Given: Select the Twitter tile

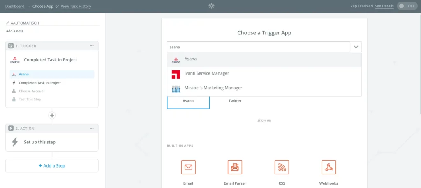Looking at the screenshot, I should pos(235,101).
